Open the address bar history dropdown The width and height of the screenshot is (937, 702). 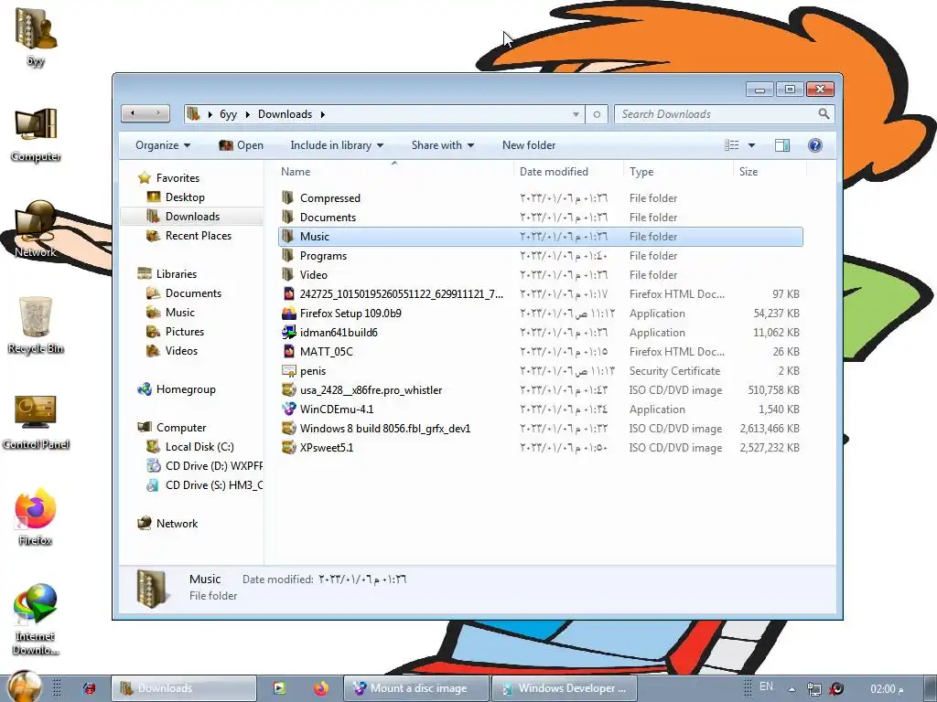576,114
